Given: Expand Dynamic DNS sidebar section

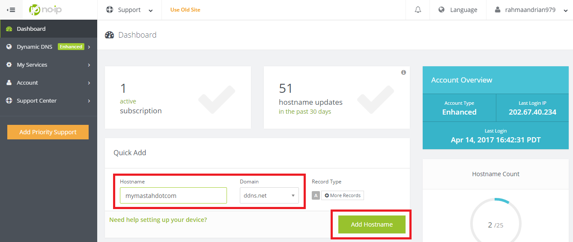Looking at the screenshot, I should tap(48, 47).
